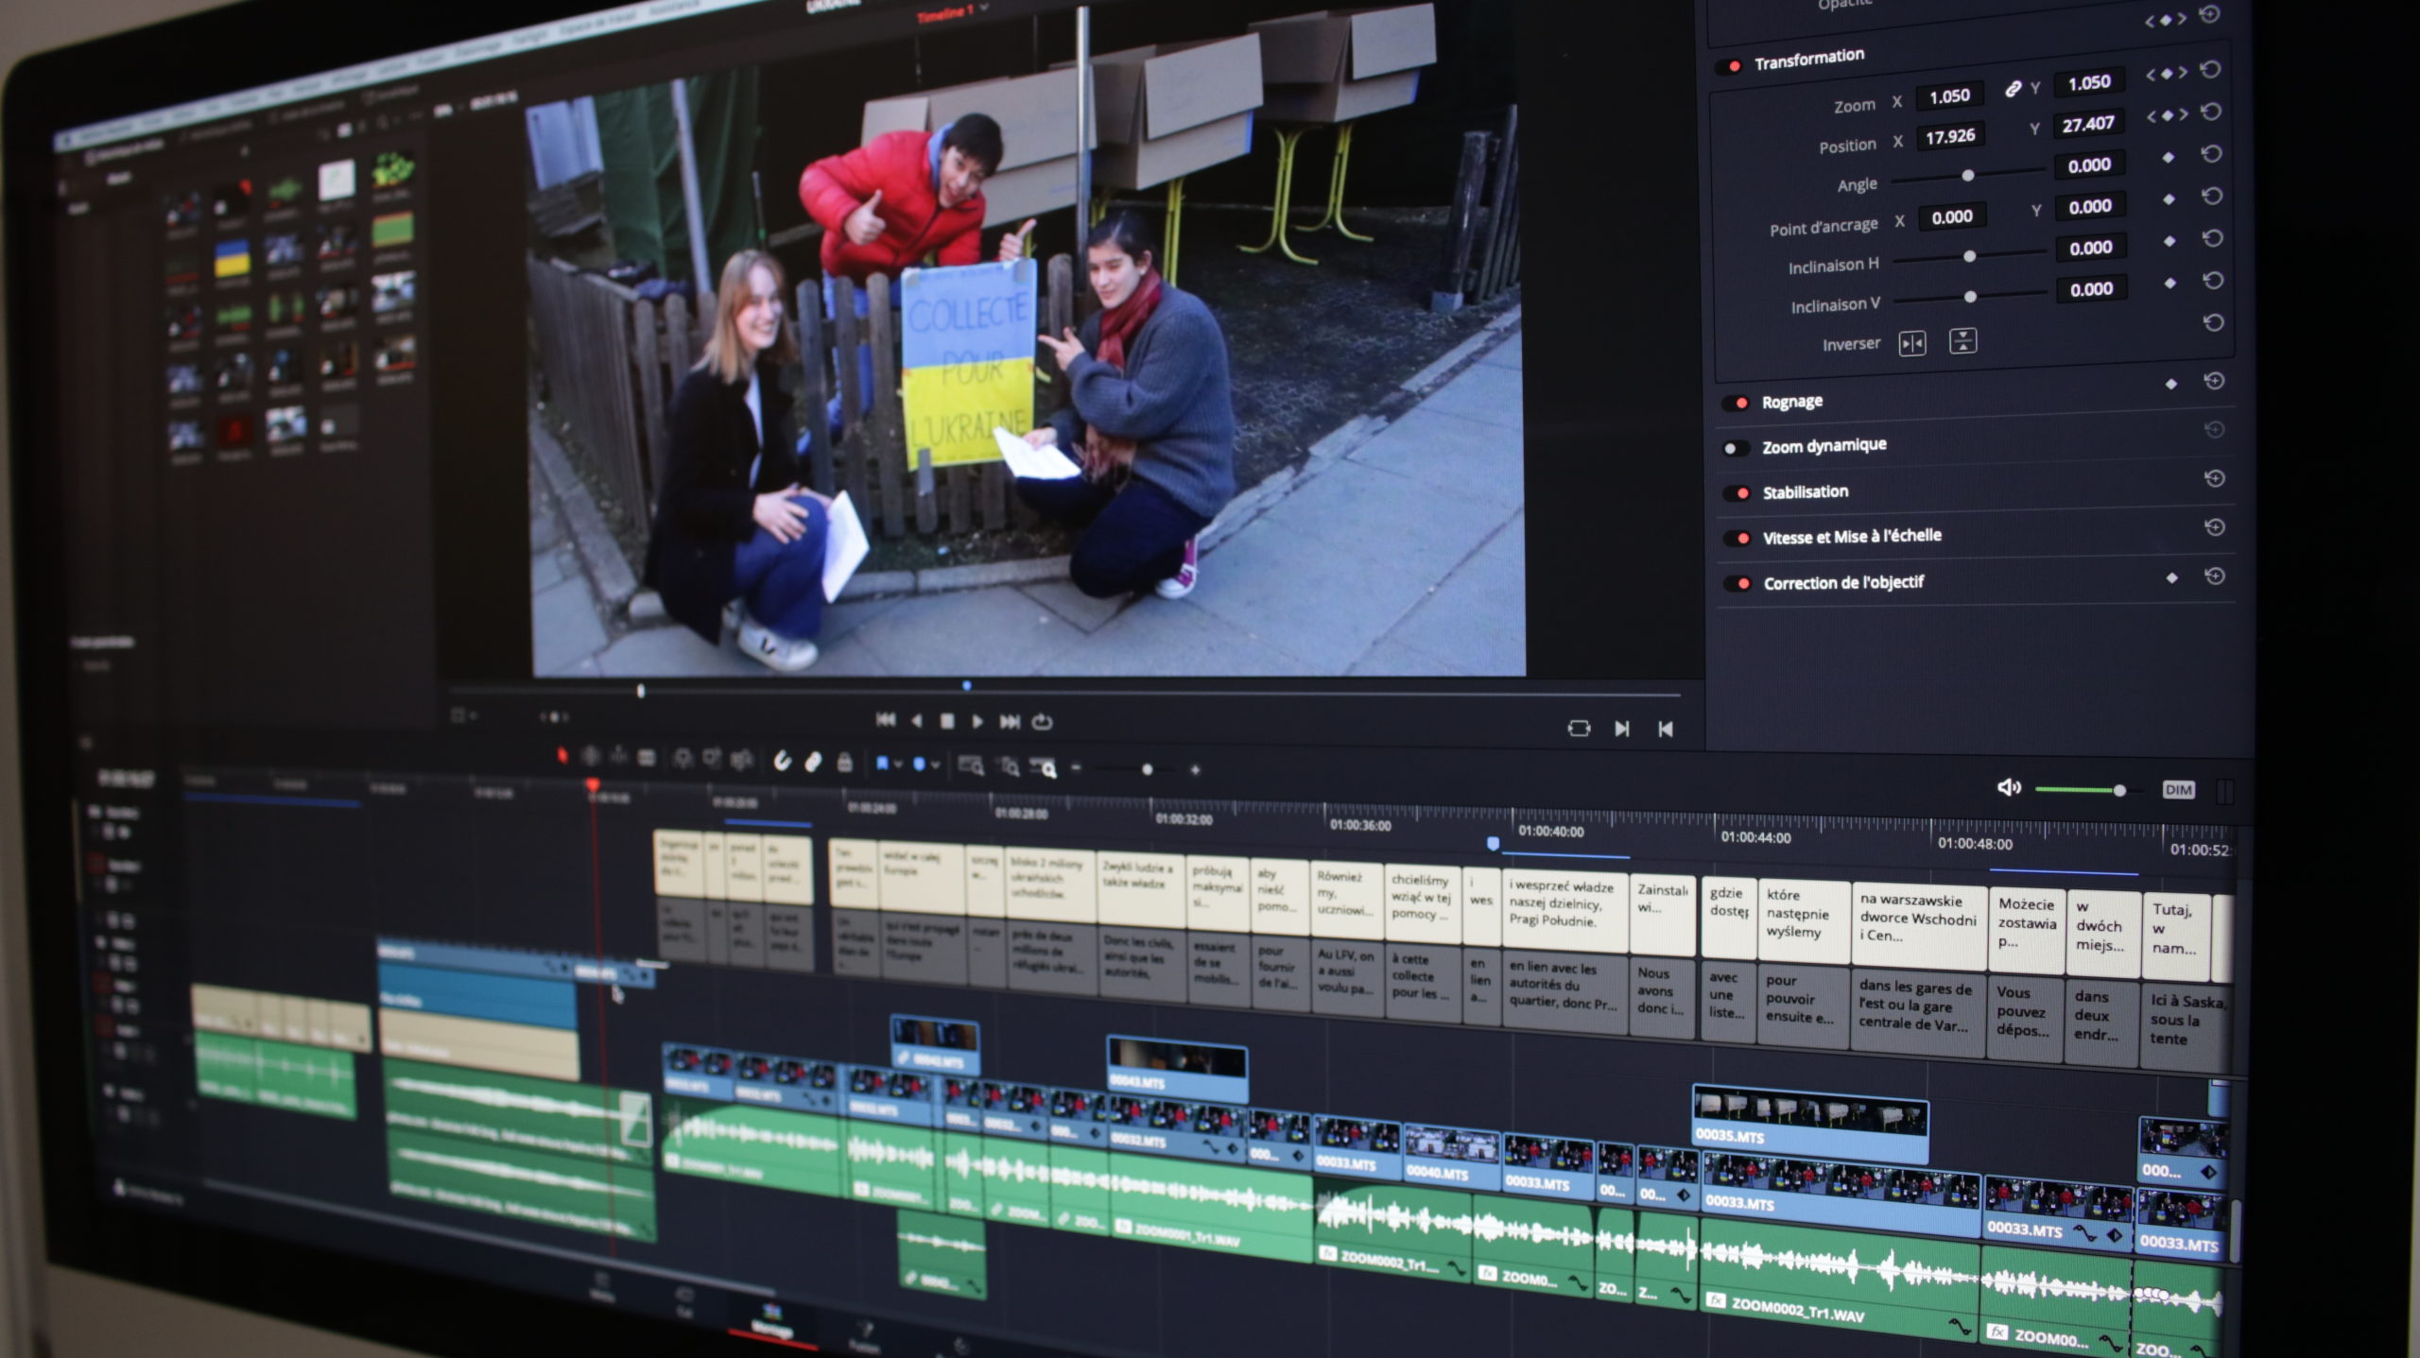The image size is (2420, 1358).
Task: Click the Position Y 27.407 field
Action: click(x=2087, y=124)
